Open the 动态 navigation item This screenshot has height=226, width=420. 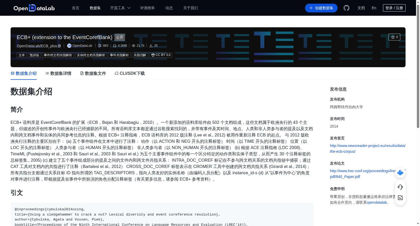tap(169, 8)
